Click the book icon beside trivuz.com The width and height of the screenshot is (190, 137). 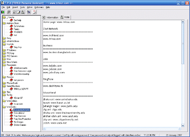(x=11, y=104)
